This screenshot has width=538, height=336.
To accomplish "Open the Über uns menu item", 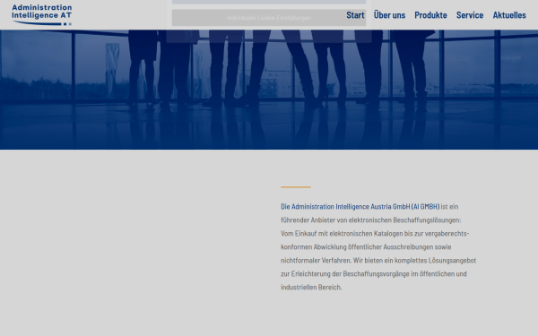I will [x=389, y=15].
